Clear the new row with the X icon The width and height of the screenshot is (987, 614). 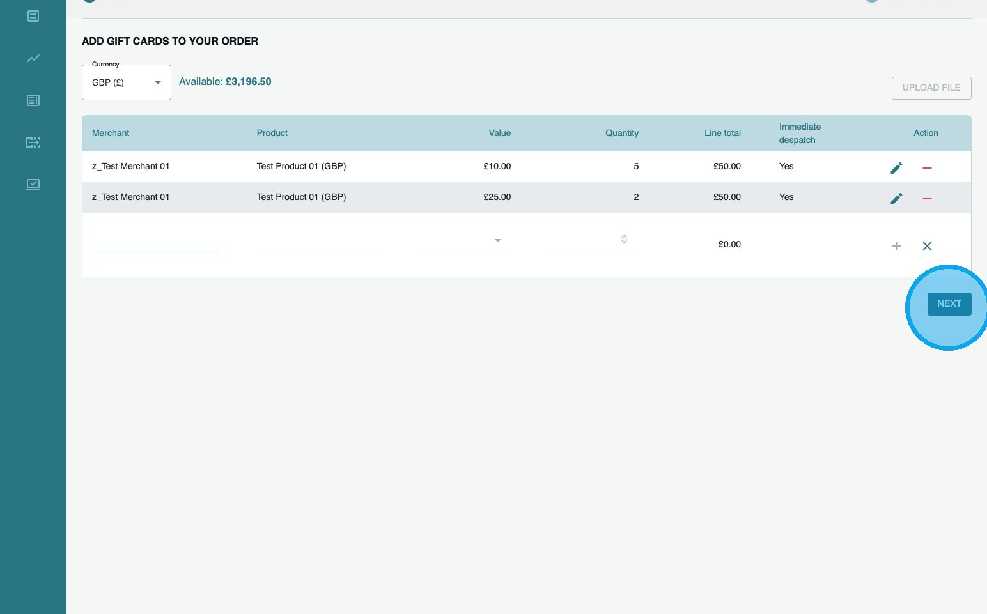[x=927, y=246]
